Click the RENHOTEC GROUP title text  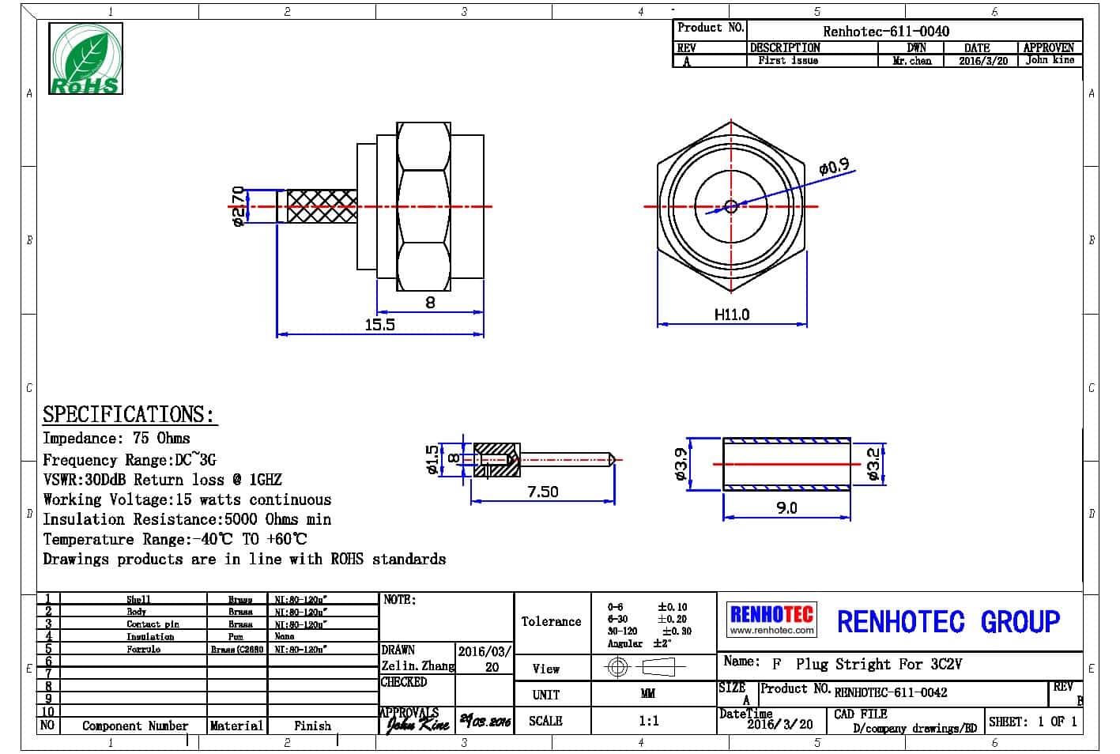tap(948, 622)
